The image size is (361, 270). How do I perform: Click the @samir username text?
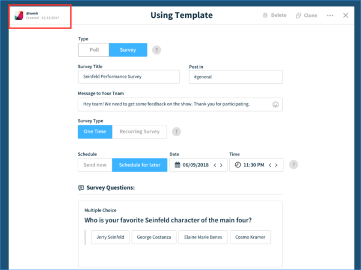[x=32, y=13]
